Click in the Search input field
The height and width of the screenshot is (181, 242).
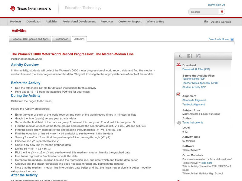(204, 12)
